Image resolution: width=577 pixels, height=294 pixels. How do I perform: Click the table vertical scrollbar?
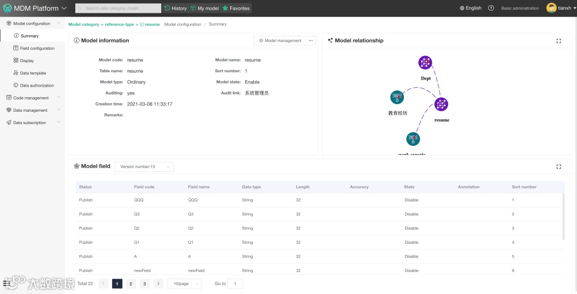(563, 217)
